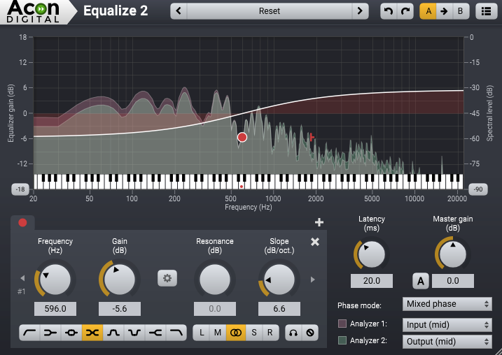The width and height of the screenshot is (502, 355).
Task: Click the Master gain (dB) knob
Action: [x=453, y=254]
